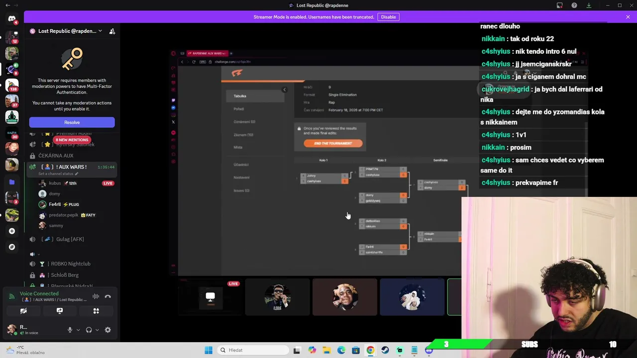
Task: Go back with the title bar back arrow
Action: click(x=7, y=5)
